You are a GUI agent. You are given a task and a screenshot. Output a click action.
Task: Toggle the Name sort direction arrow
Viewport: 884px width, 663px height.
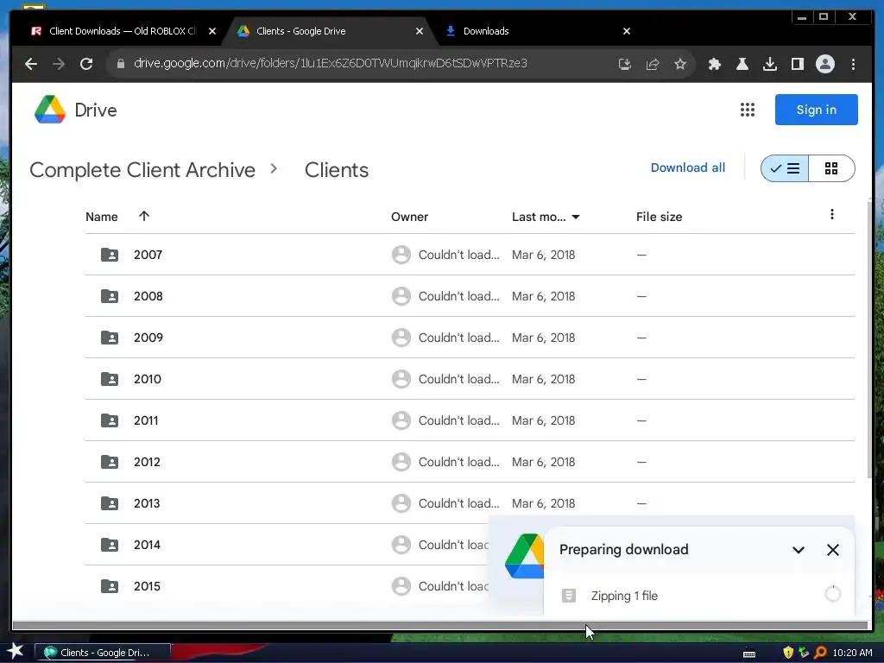pyautogui.click(x=144, y=216)
